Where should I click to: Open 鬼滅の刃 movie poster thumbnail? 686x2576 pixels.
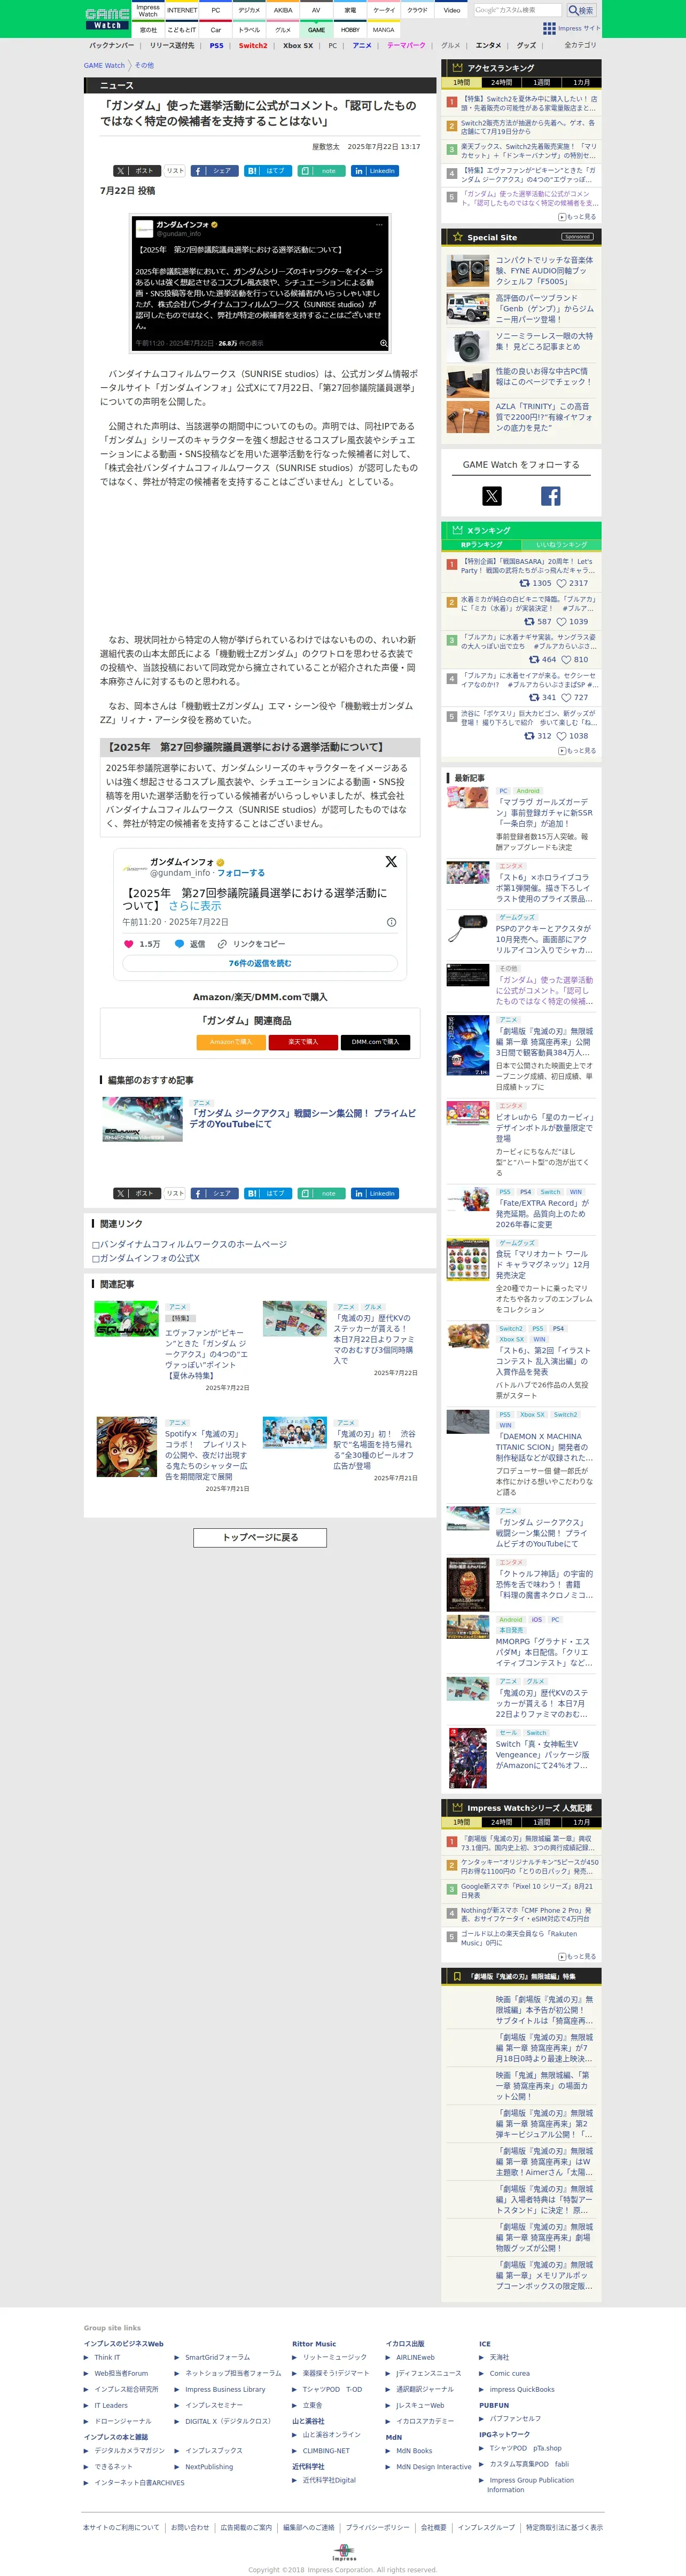point(468,1046)
